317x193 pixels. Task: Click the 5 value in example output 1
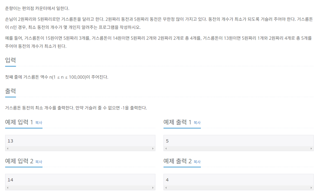[x=167, y=141]
